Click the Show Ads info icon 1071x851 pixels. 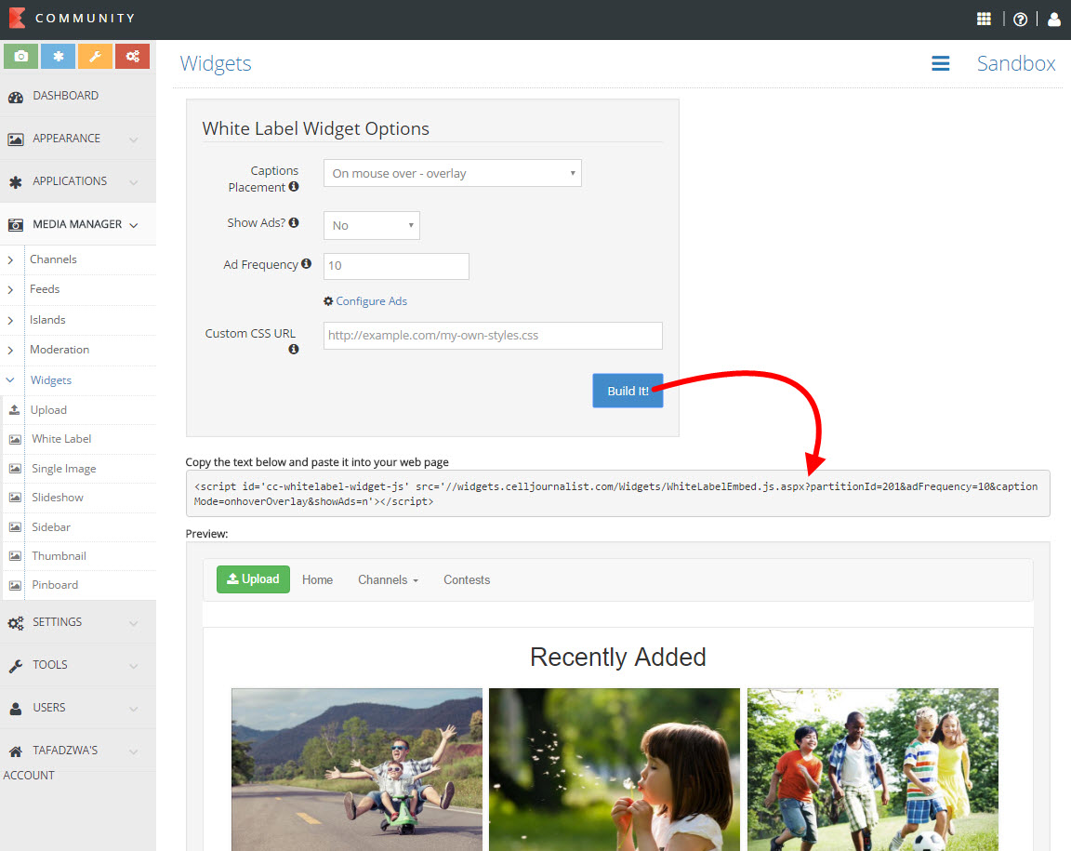[x=294, y=222]
